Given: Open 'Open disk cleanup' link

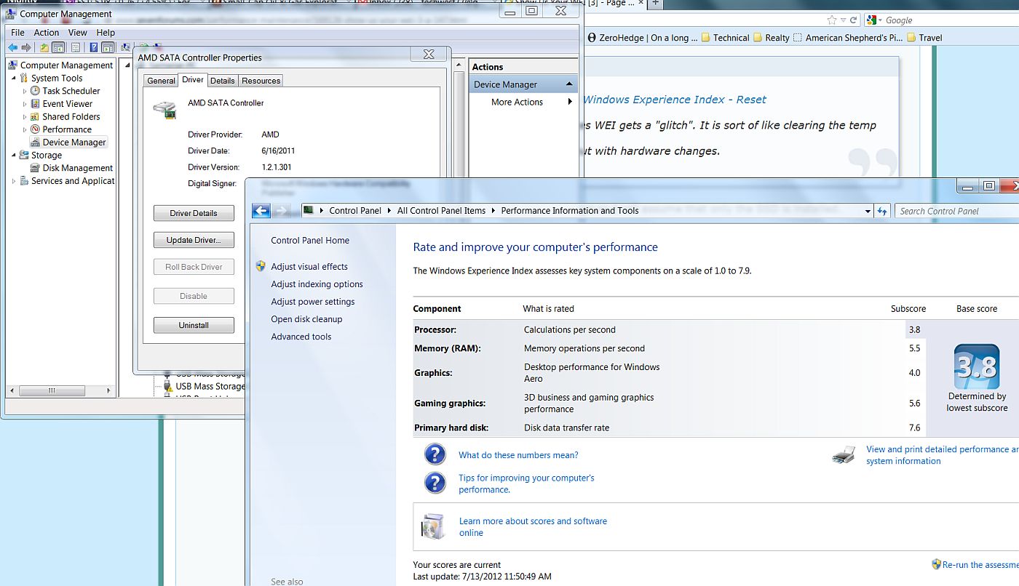Looking at the screenshot, I should pyautogui.click(x=306, y=319).
